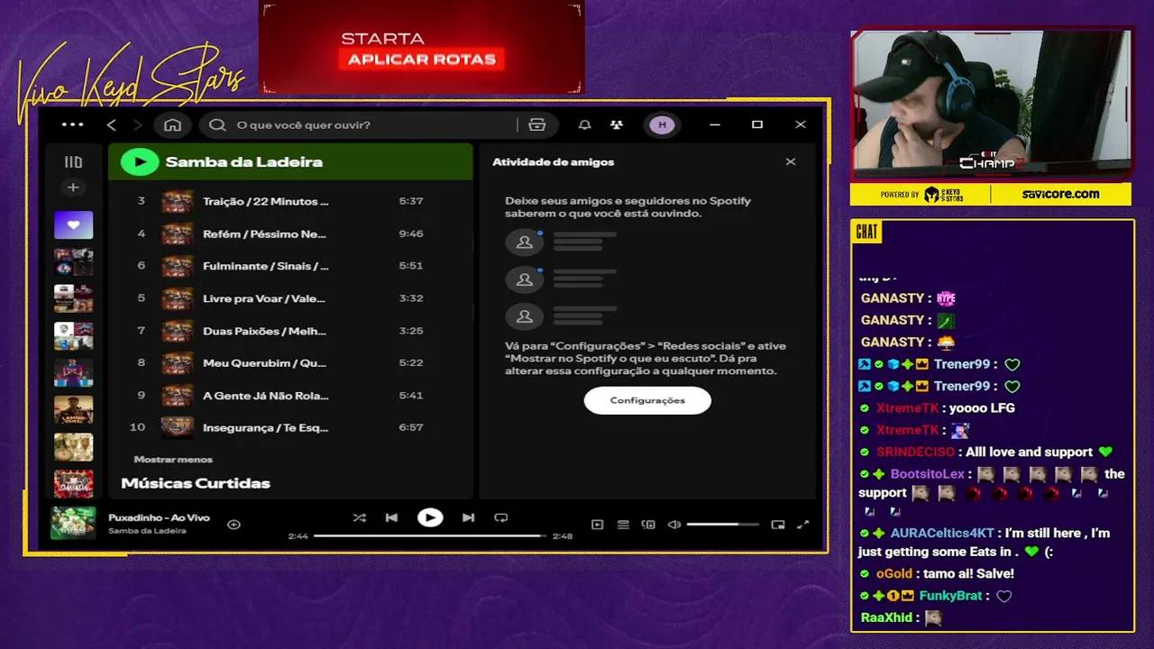This screenshot has width=1154, height=649.
Task: Adjust the volume slider
Action: tap(722, 525)
